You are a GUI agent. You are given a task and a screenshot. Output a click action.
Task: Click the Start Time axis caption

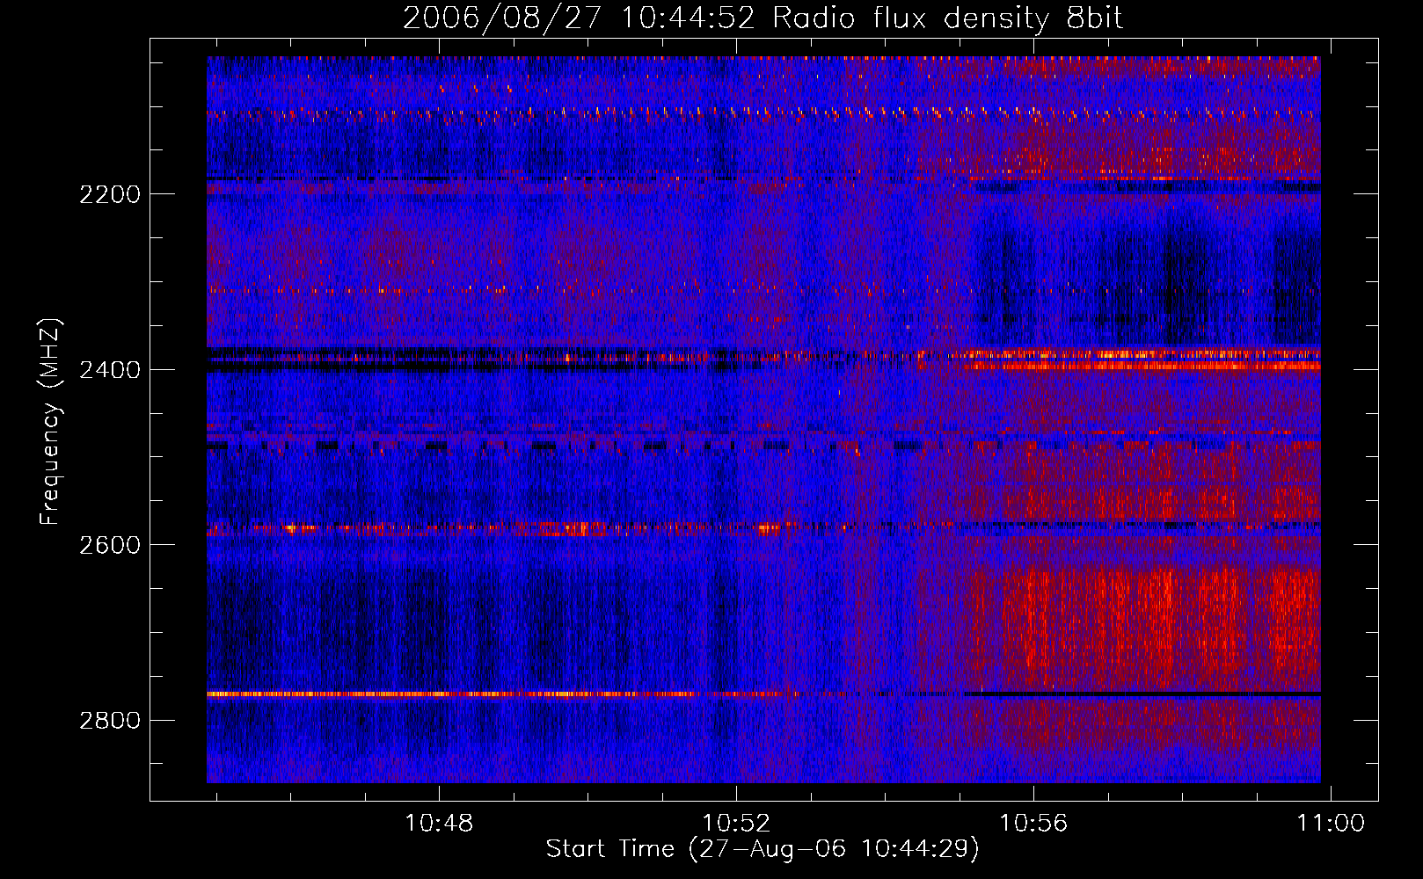[x=763, y=849]
